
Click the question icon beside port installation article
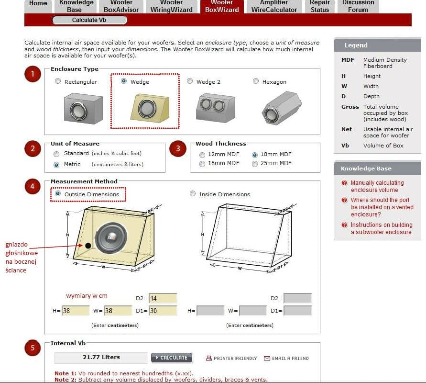tap(344, 200)
